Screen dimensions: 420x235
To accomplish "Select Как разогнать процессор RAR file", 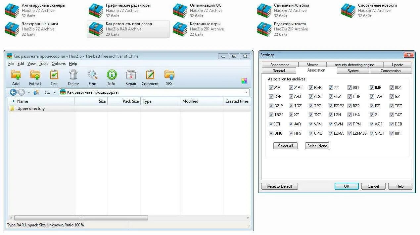I will coord(128,29).
